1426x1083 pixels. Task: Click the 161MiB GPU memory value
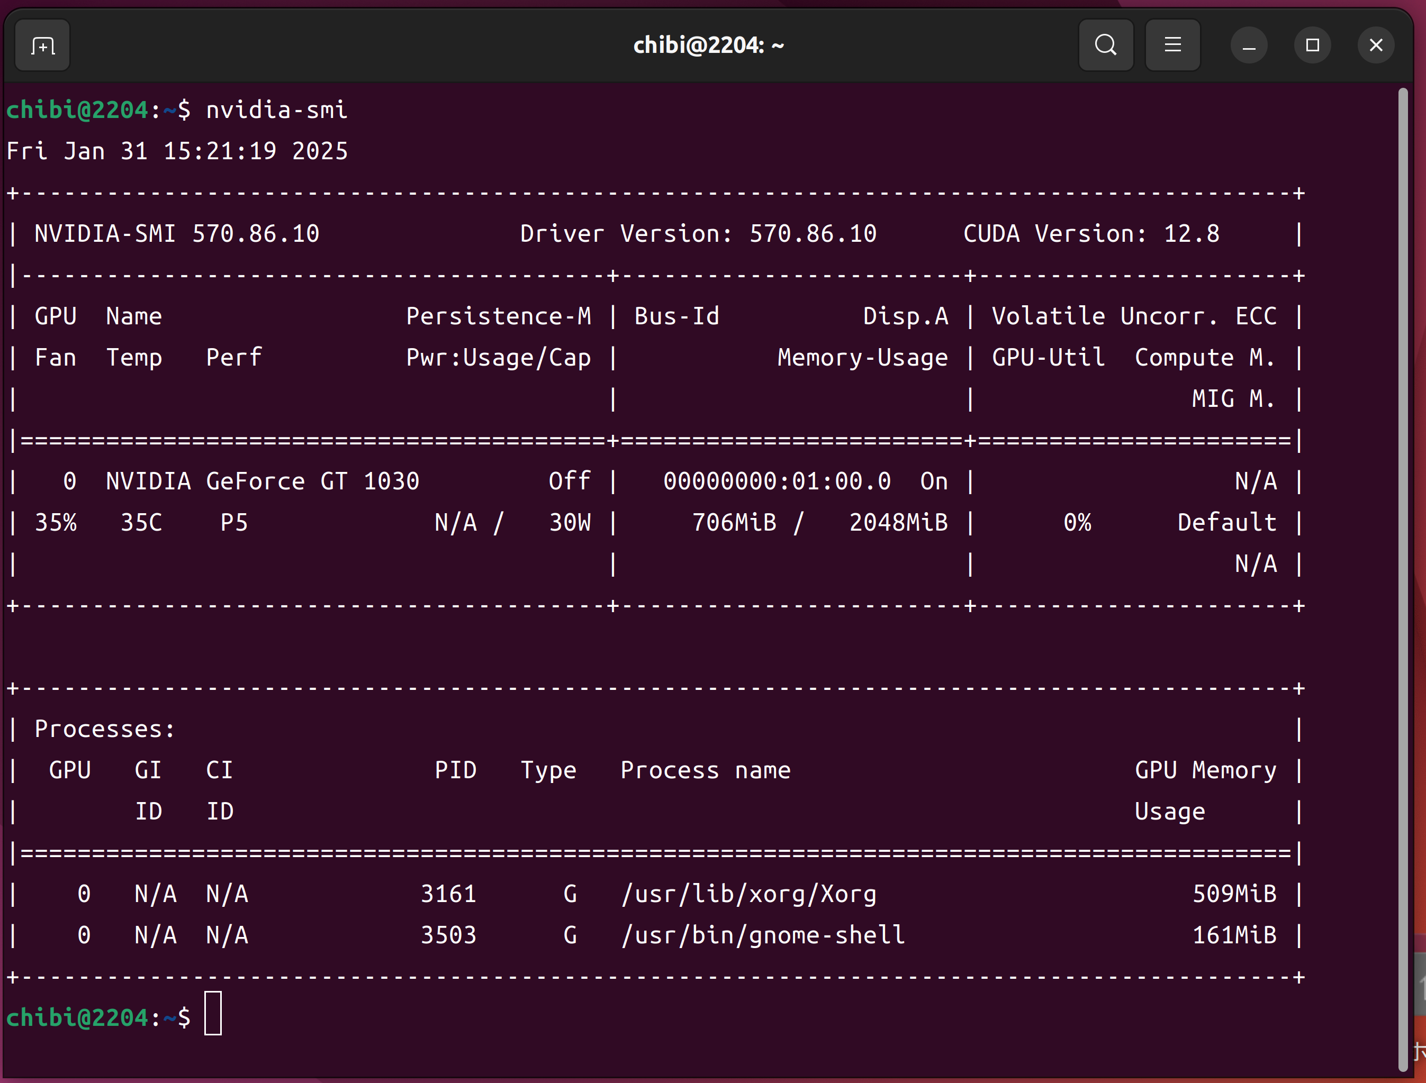1234,935
